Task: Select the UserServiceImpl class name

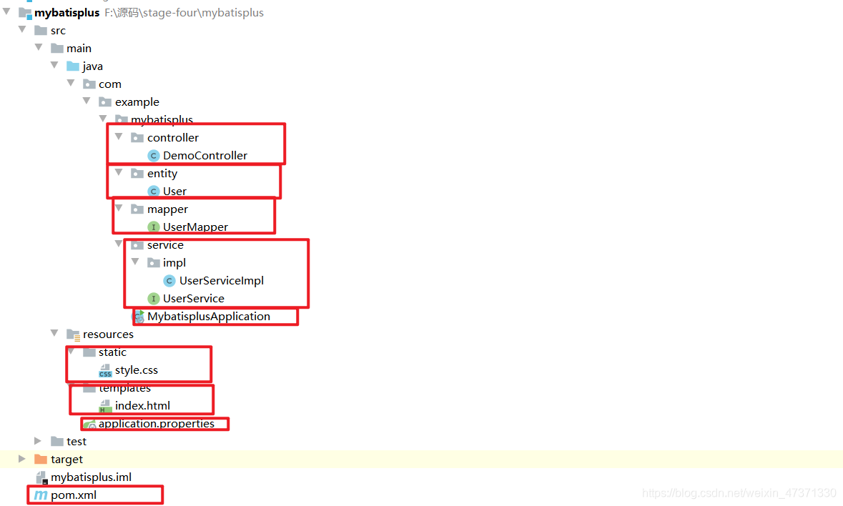Action: (222, 280)
